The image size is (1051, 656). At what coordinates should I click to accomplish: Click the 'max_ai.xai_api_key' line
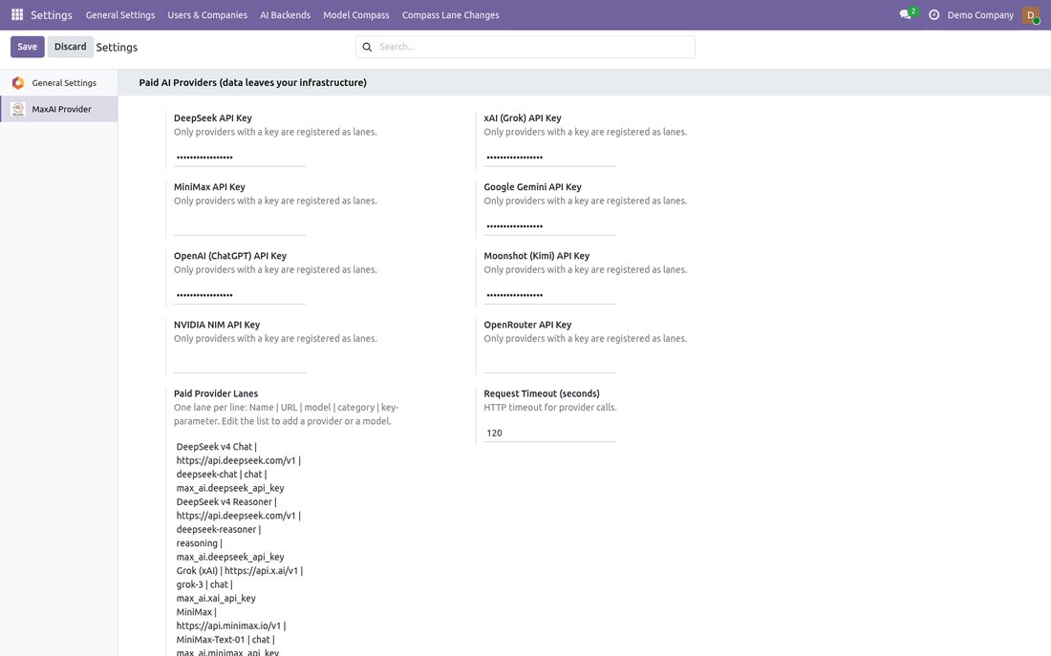point(216,599)
